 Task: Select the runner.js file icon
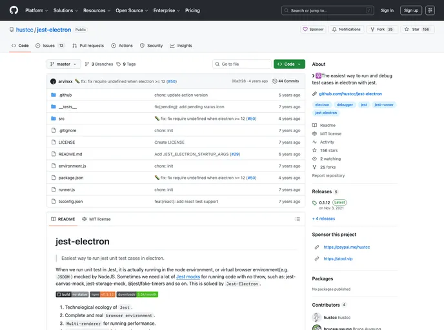coord(53,189)
